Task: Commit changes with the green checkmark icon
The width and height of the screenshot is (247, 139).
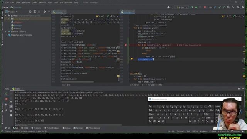Action: (x=220, y=7)
